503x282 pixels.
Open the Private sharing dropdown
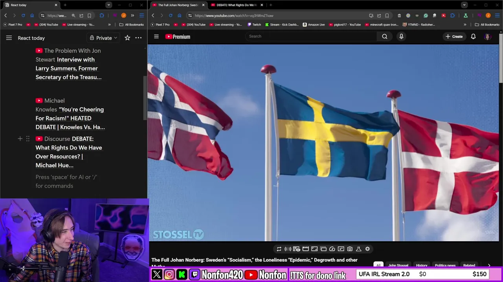(103, 38)
